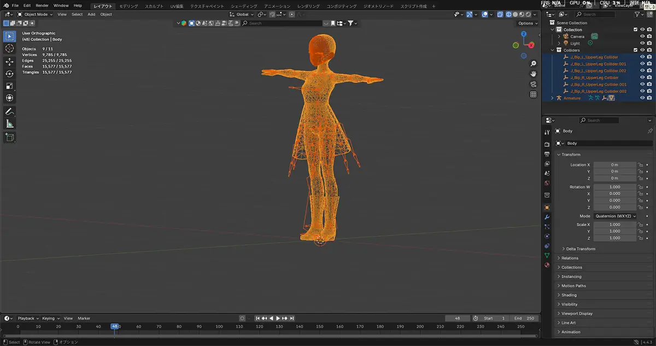Viewport: 656px width, 346px height.
Task: Expand the Armature tree item
Action: (552, 98)
